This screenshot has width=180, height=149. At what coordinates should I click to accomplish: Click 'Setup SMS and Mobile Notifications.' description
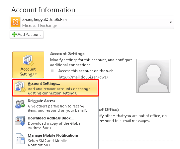point(47,143)
